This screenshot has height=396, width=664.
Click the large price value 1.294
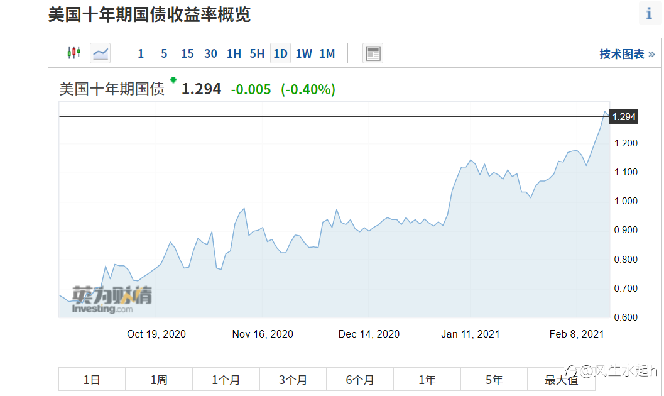click(201, 89)
